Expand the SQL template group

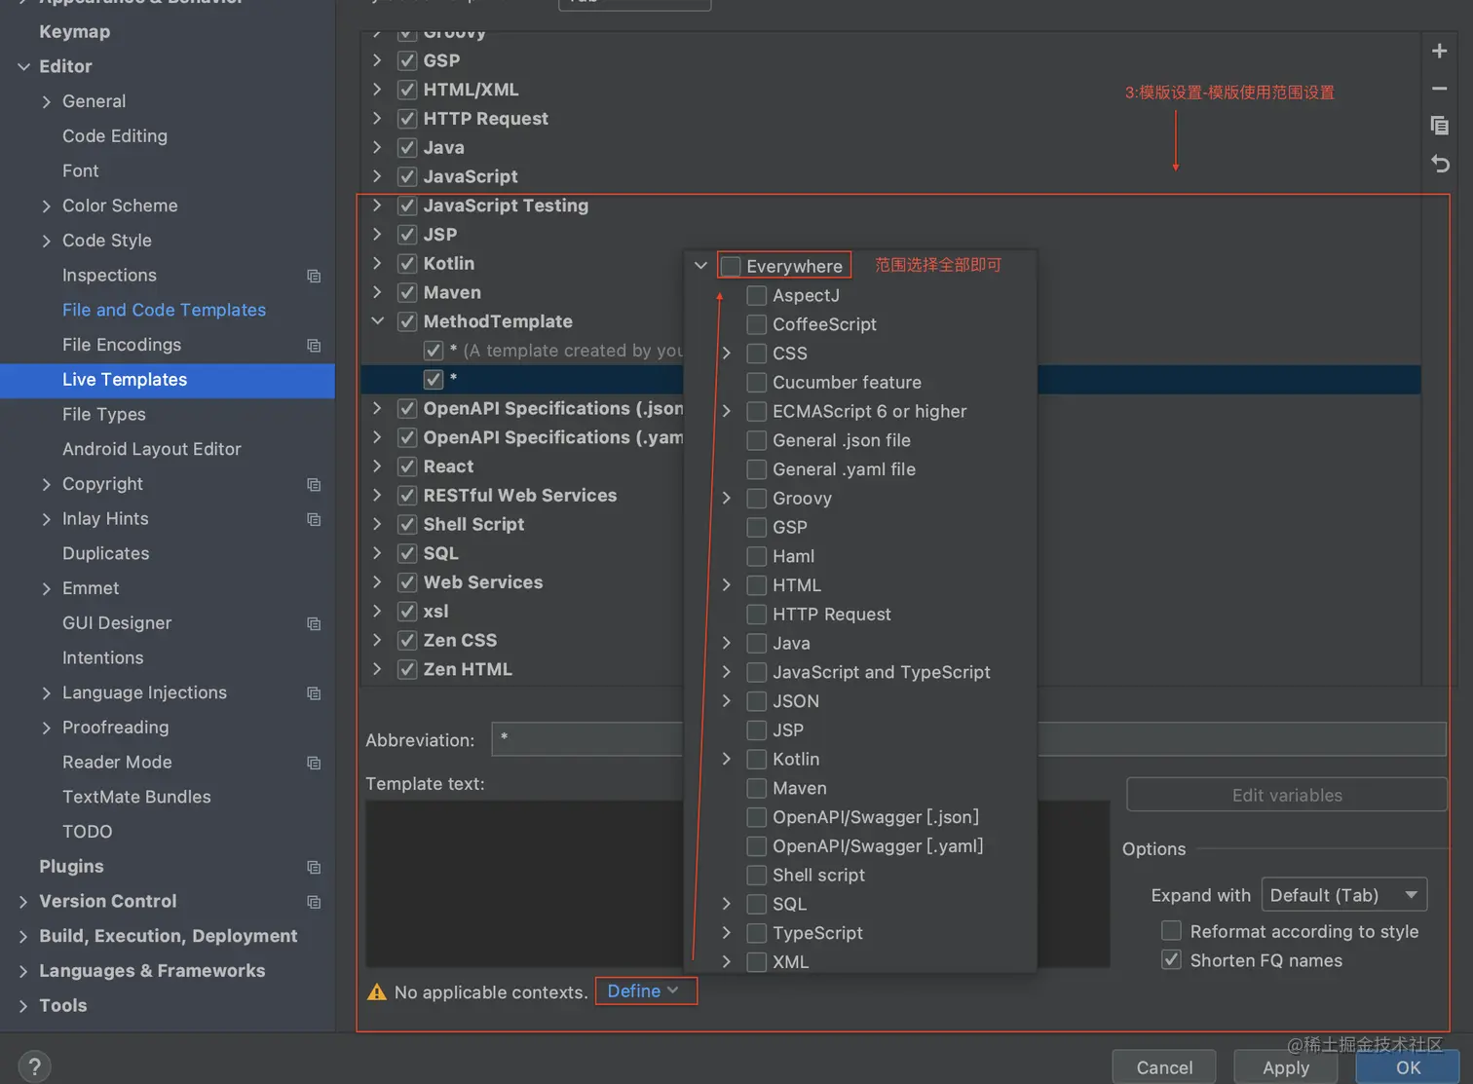[x=377, y=552]
